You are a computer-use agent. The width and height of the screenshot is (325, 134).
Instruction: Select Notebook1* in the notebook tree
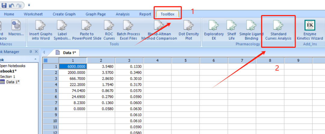pos(8,71)
